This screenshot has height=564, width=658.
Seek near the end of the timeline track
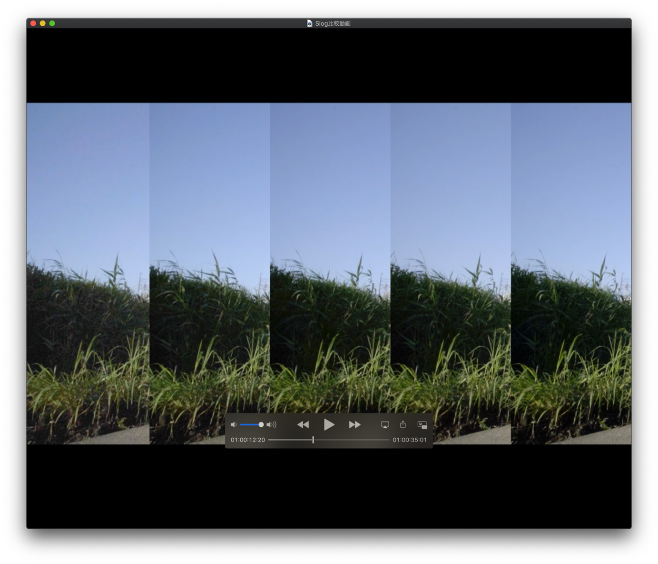point(385,440)
